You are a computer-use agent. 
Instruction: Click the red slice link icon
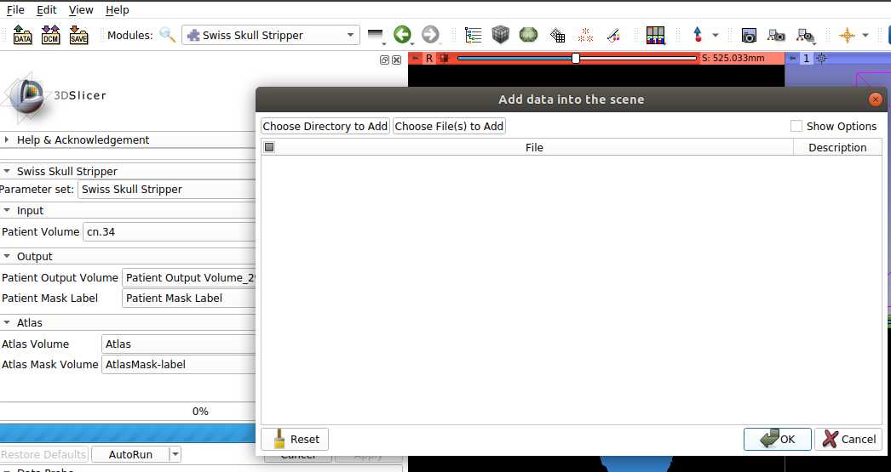445,58
